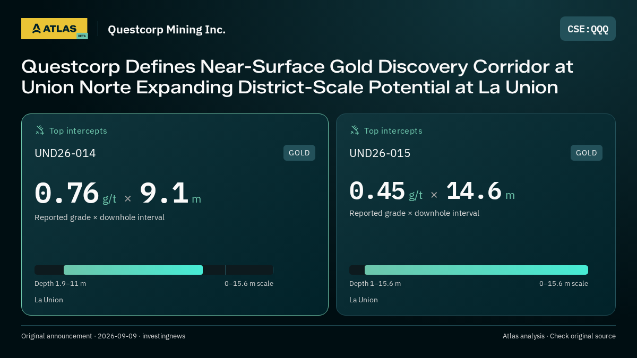
Task: Click La Union label in UND26-014 card
Action: (49, 300)
